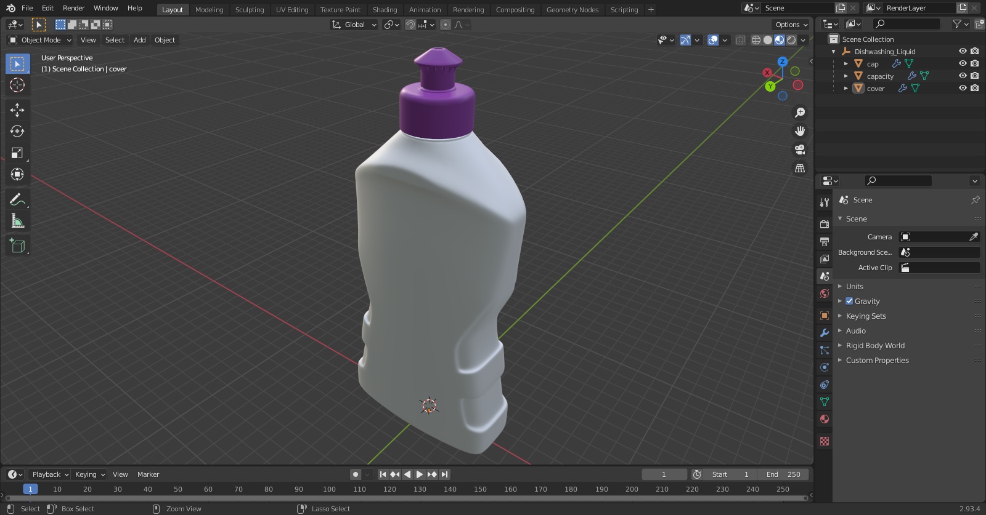
Task: Hide the cap object in viewport
Action: (x=963, y=63)
